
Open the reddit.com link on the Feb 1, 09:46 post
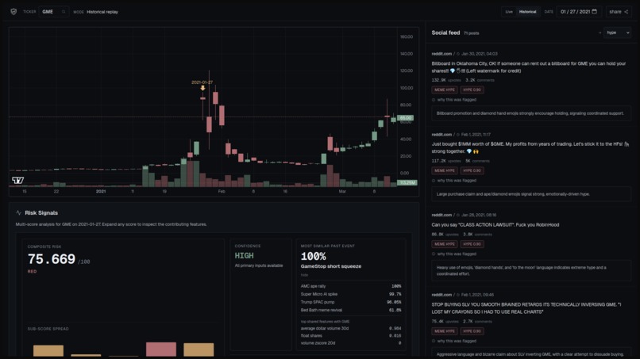click(x=441, y=295)
